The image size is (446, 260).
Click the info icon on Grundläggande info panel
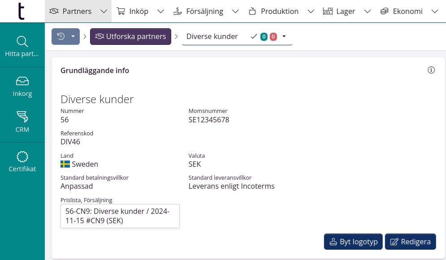[431, 70]
